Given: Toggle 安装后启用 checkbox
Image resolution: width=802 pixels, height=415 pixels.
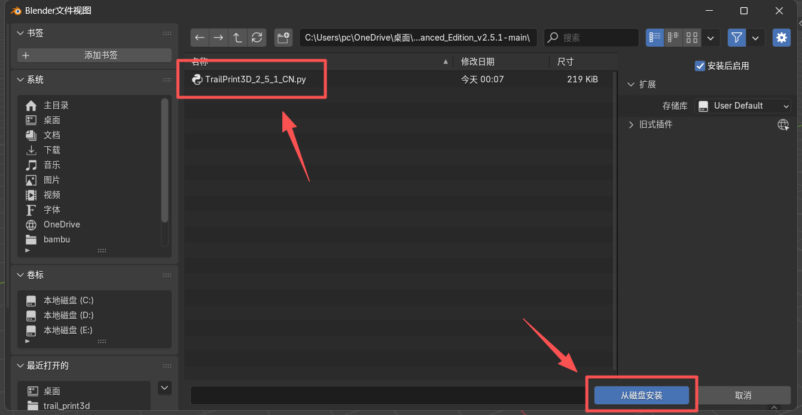Looking at the screenshot, I should pos(700,66).
